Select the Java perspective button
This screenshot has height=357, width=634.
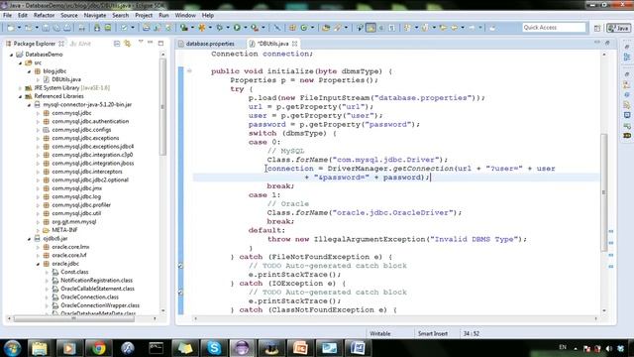point(618,28)
